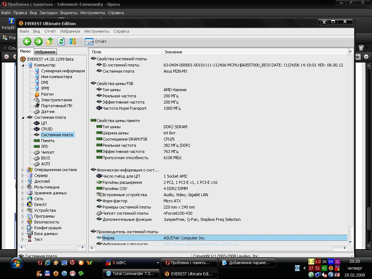The width and height of the screenshot is (372, 279).
Task: Switch to Total Commander in taskbar
Action: click(130, 274)
